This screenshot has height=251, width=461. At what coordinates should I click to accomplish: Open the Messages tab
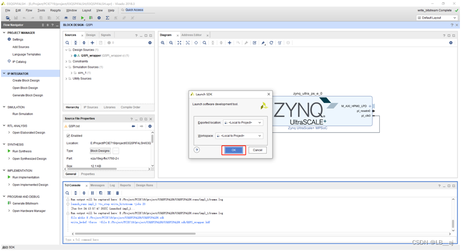[x=97, y=185]
